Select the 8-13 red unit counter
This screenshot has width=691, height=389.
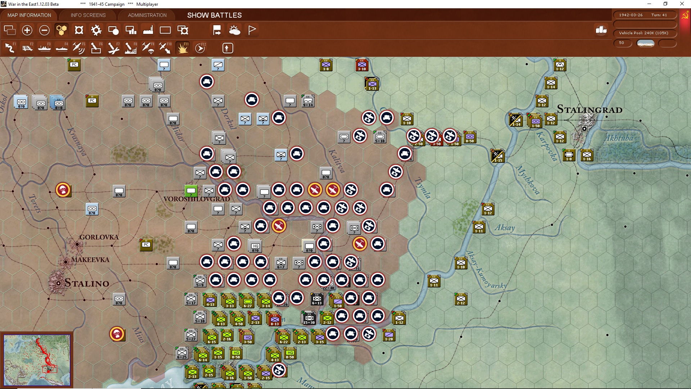click(x=275, y=319)
